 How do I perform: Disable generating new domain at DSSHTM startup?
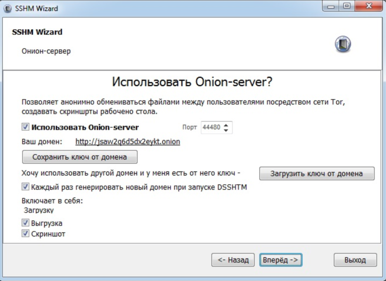click(25, 187)
